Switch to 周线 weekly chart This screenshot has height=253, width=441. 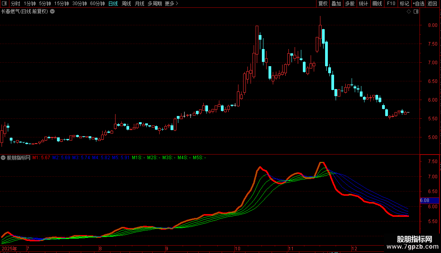(x=126, y=4)
